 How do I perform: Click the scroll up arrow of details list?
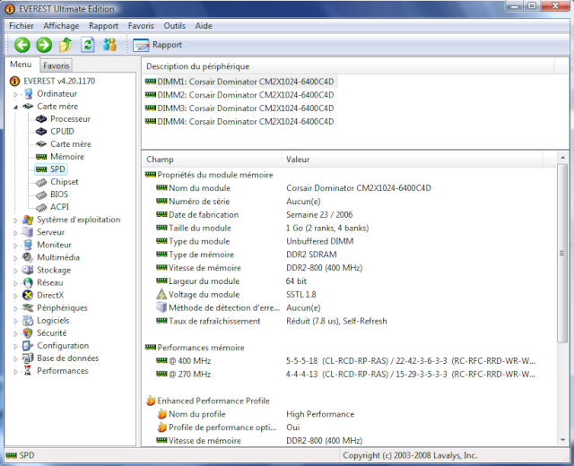[x=562, y=158]
